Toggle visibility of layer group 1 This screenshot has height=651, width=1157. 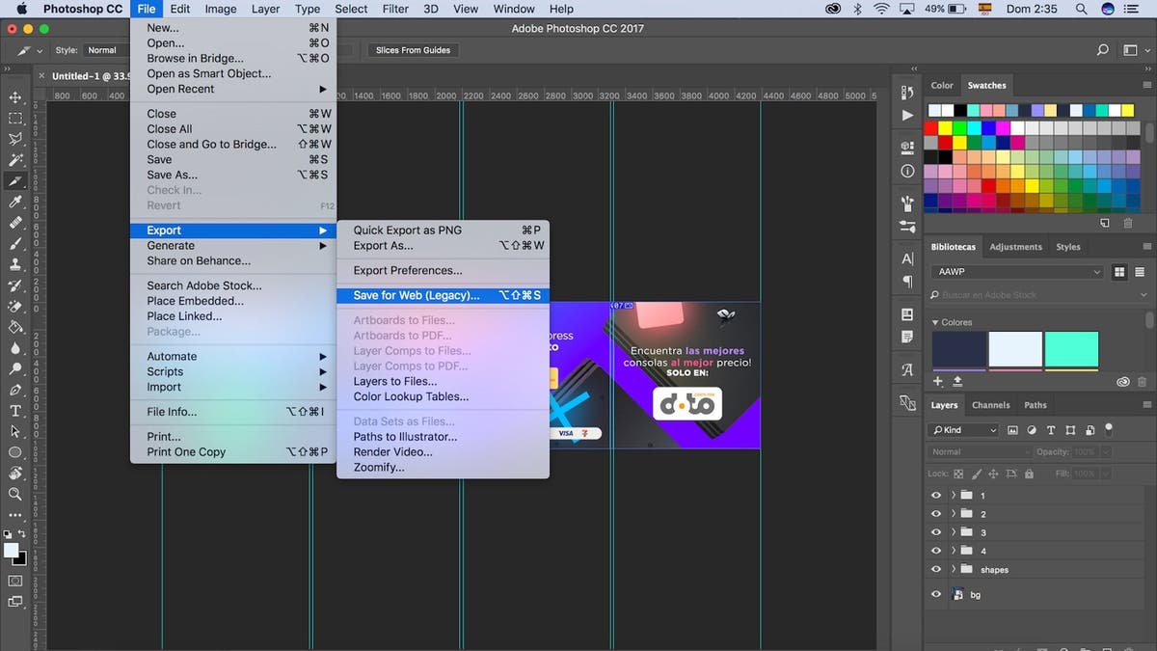(934, 495)
